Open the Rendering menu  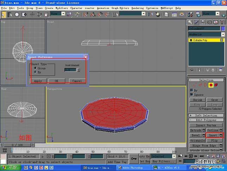(x=137, y=8)
